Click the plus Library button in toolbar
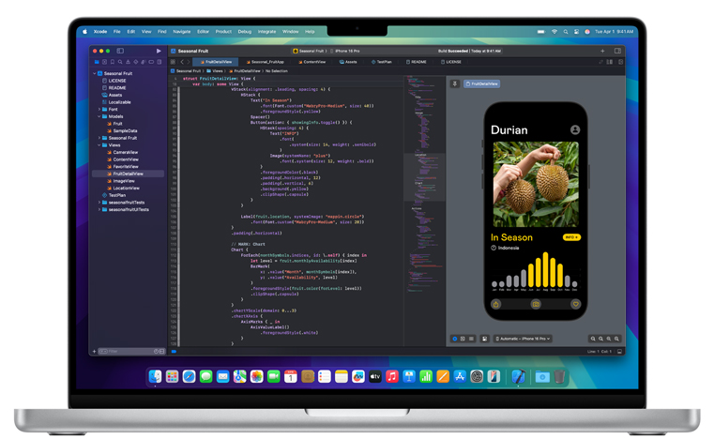The width and height of the screenshot is (714, 439). [602, 51]
